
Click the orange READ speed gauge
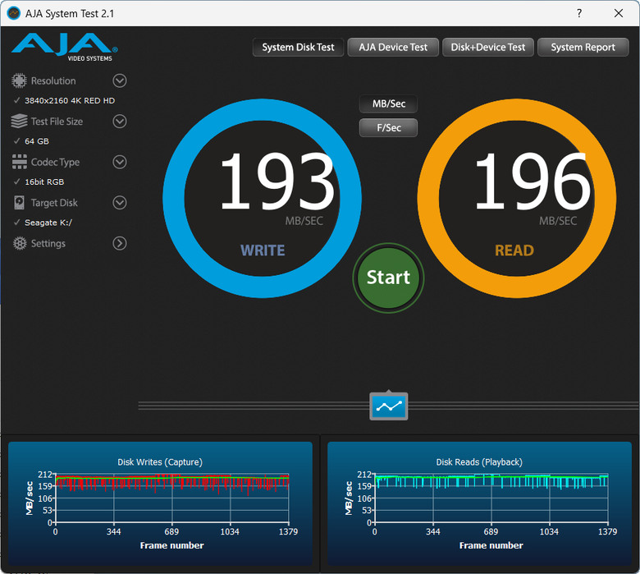click(517, 199)
